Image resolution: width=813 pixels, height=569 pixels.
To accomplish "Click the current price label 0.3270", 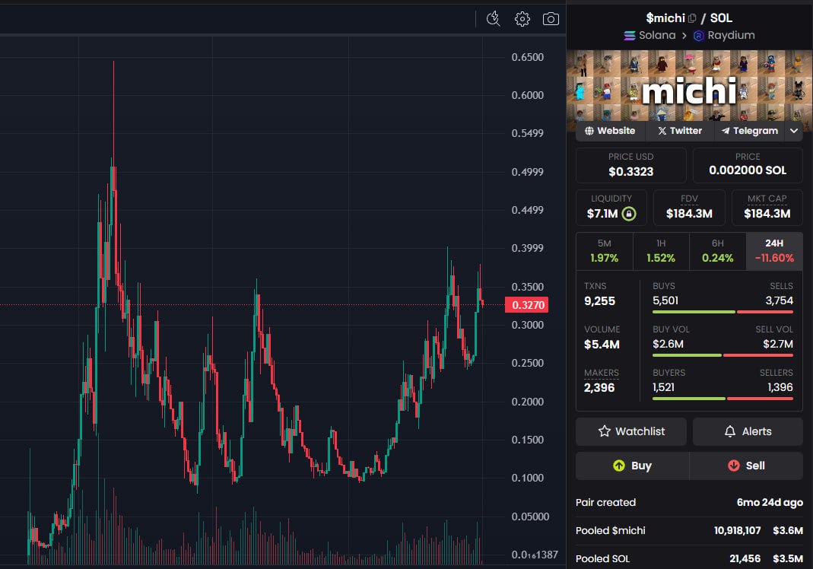I will tap(527, 305).
